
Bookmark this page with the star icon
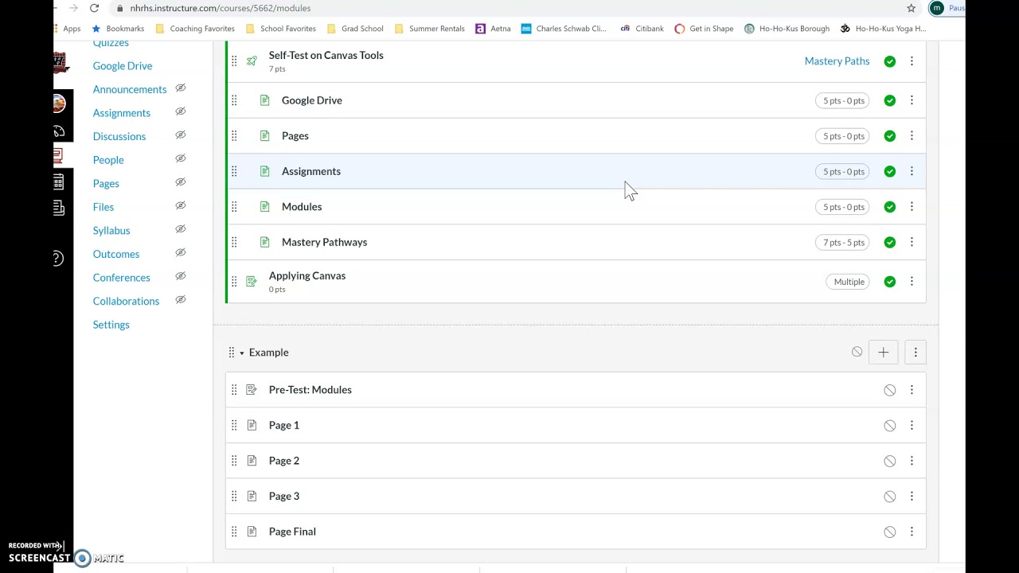(911, 8)
